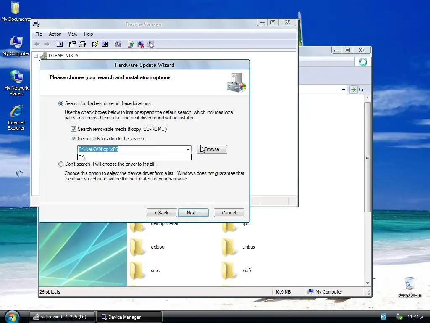The width and height of the screenshot is (430, 323).
Task: Minimize the Device Manager window
Action: pyautogui.click(x=262, y=23)
